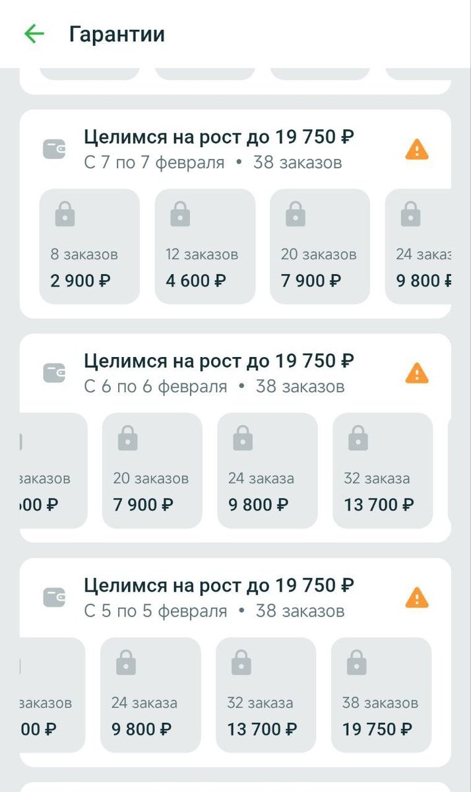Tap the orange warning triangle for February 7

coord(416,148)
